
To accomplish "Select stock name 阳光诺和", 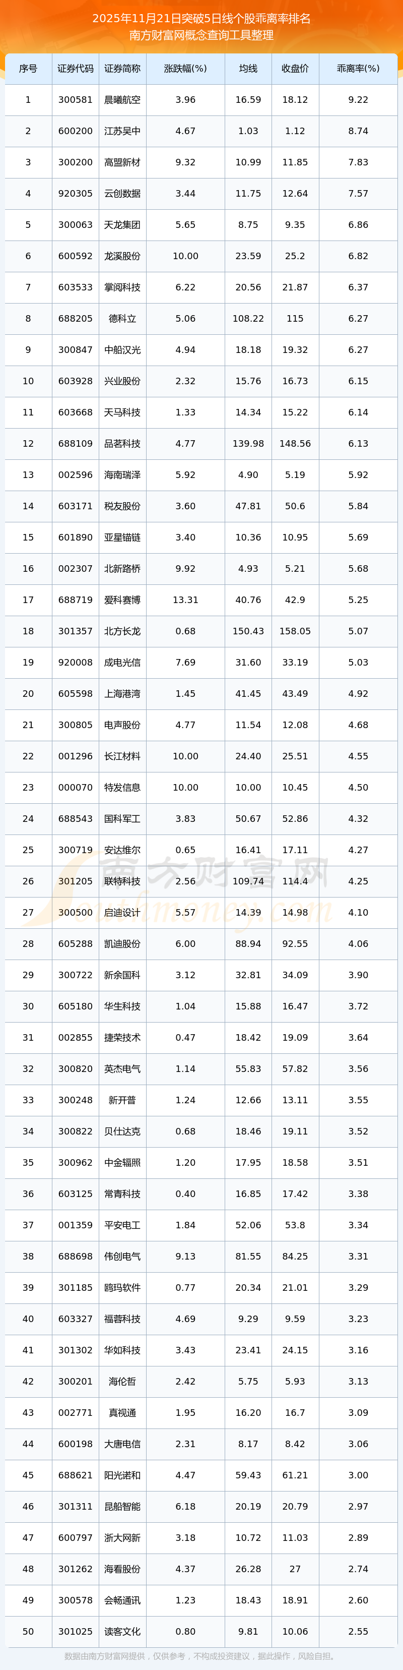I will (x=122, y=1475).
